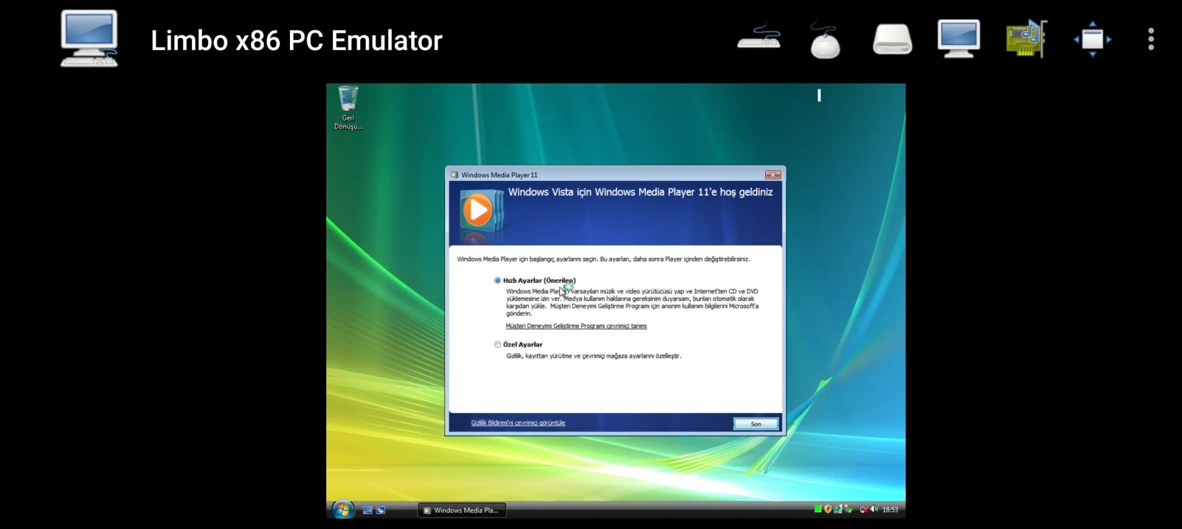Select Özel Ayarlar radio button

click(x=497, y=344)
